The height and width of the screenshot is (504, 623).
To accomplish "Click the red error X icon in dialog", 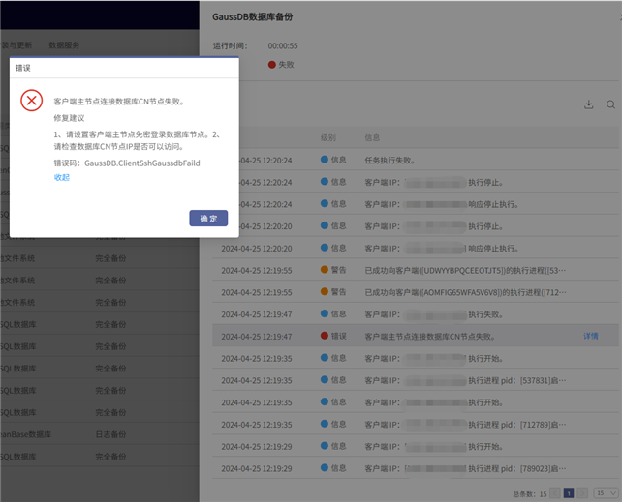I will [31, 101].
